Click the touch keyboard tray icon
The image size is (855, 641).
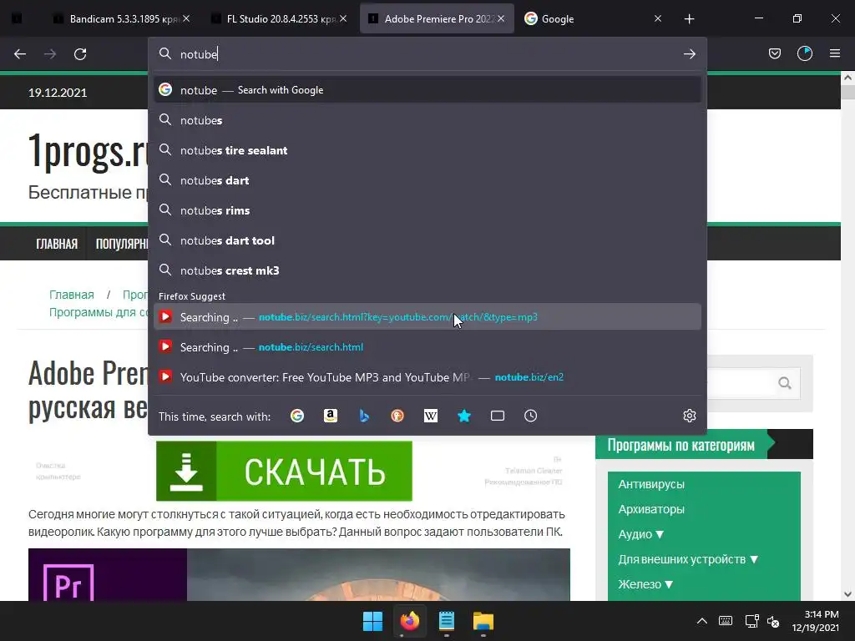(726, 621)
